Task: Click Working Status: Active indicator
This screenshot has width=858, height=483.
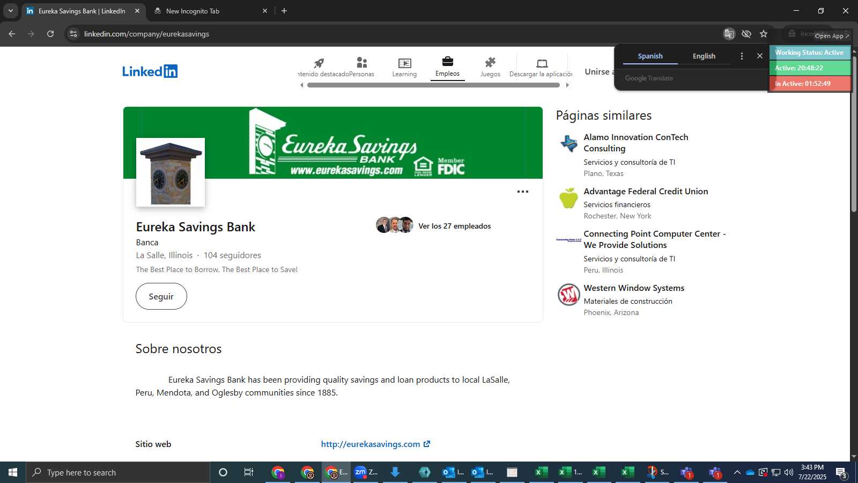Action: [810, 53]
